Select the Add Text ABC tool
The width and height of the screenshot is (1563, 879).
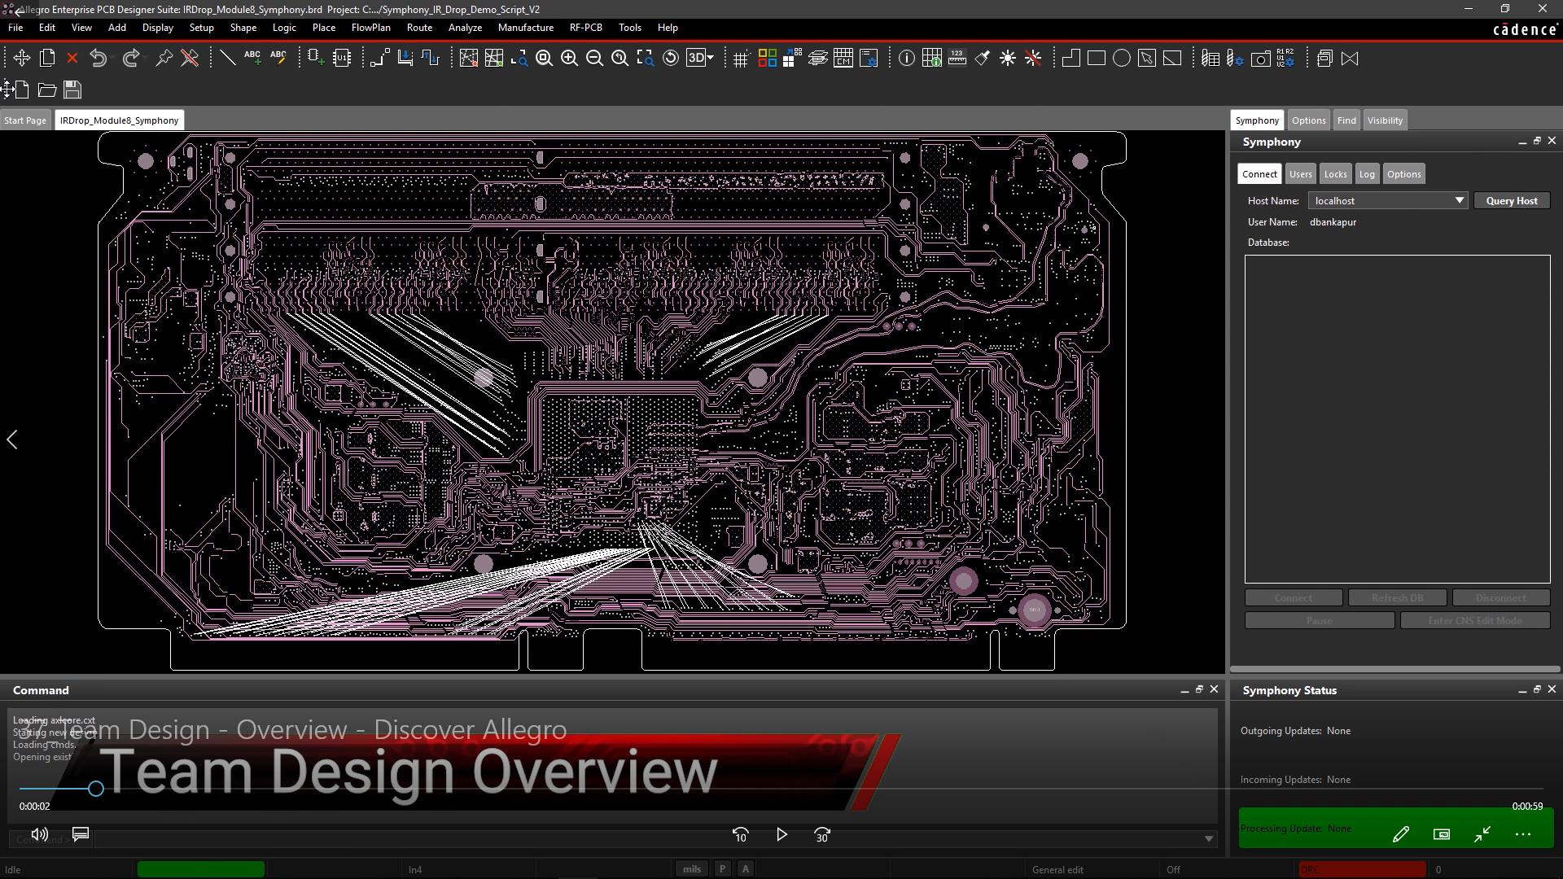point(253,58)
